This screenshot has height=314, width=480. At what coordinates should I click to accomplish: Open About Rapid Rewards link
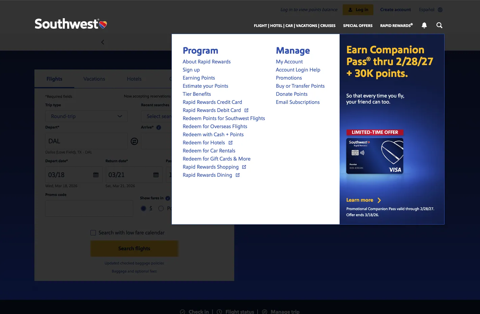tap(207, 62)
